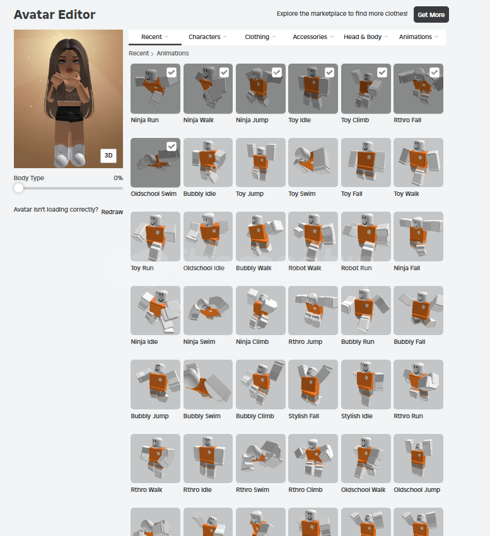The image size is (490, 536).
Task: Pick the Robot Walk animation icon
Action: 313,237
